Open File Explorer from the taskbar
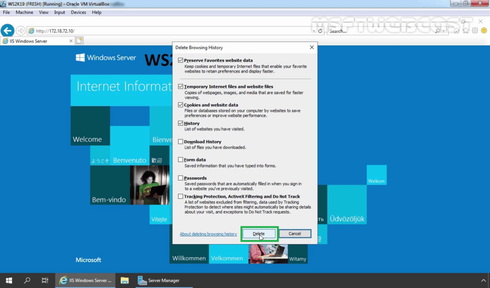Image resolution: width=490 pixels, height=288 pixels. (125, 280)
